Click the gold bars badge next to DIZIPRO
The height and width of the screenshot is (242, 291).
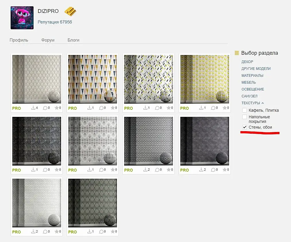tap(70, 11)
